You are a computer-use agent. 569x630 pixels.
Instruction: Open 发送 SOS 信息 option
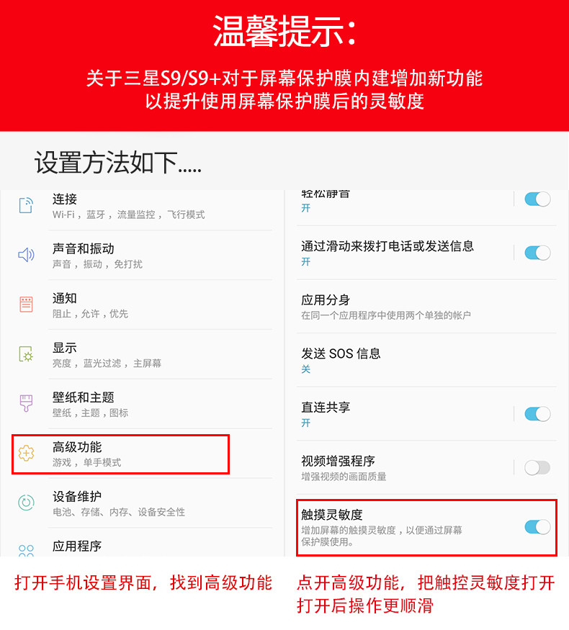click(426, 360)
